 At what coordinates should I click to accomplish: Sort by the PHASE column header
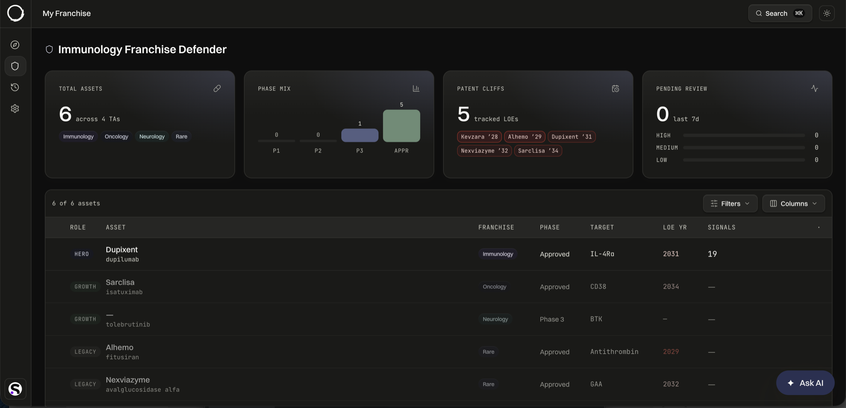[550, 227]
